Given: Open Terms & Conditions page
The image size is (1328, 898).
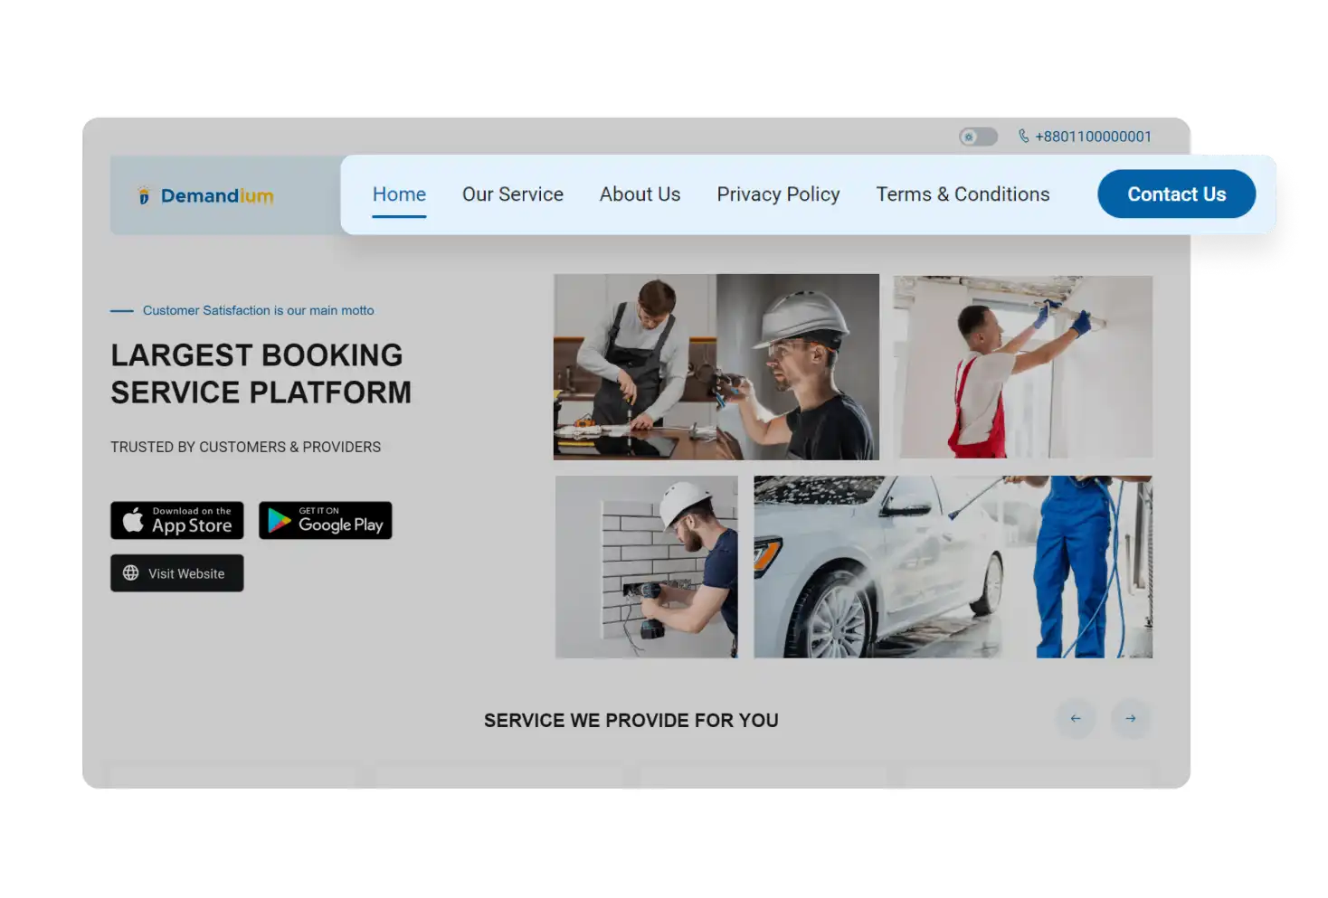Looking at the screenshot, I should [963, 194].
